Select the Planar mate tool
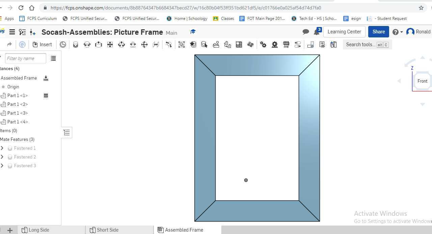This screenshot has height=234, width=432. pos(110,44)
